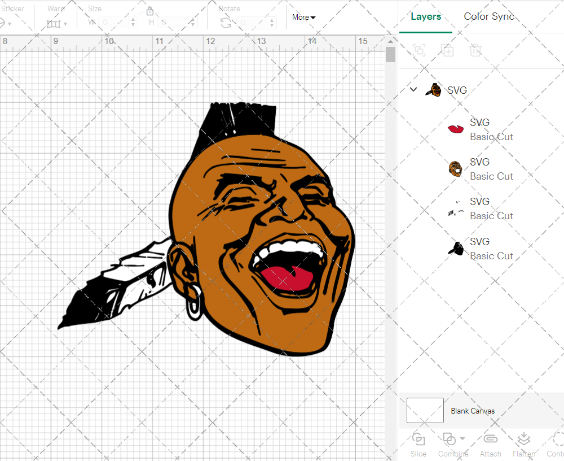
Task: Click the Rotate value stepper arrows
Action: [x=272, y=23]
